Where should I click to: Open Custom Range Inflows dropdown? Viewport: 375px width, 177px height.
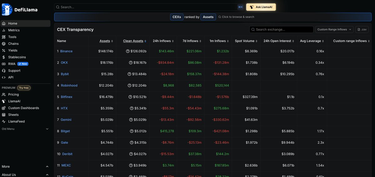click(334, 30)
